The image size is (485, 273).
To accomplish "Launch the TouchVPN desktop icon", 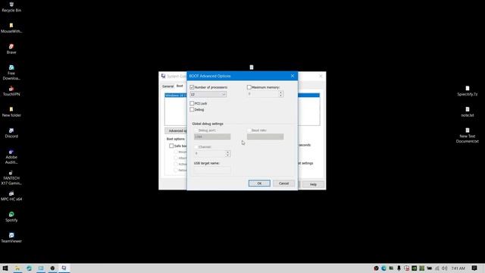I will 11,91.
